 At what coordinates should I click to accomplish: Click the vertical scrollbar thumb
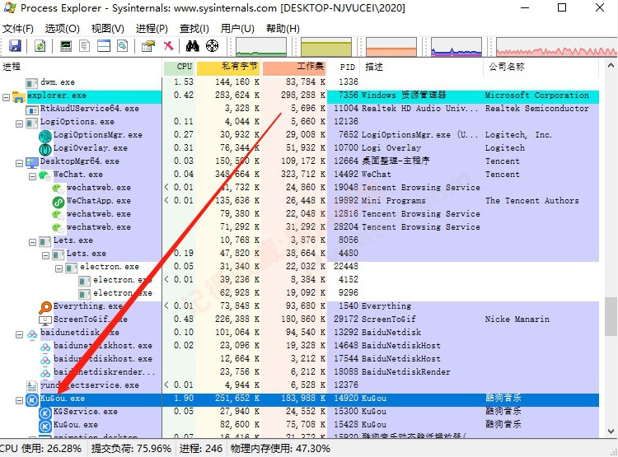(611, 317)
